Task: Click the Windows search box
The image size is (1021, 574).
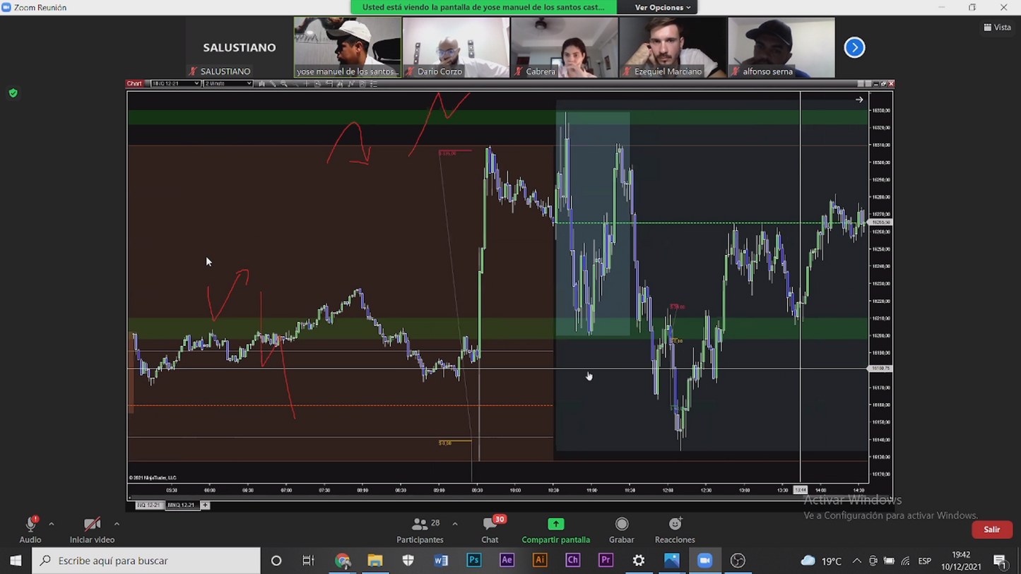Action: coord(146,560)
